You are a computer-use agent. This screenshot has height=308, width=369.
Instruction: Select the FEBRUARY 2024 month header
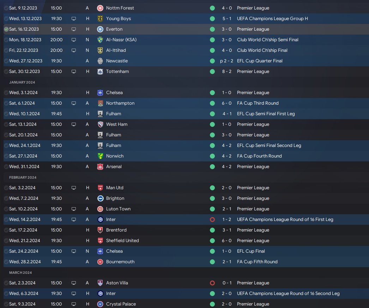pyautogui.click(x=23, y=177)
